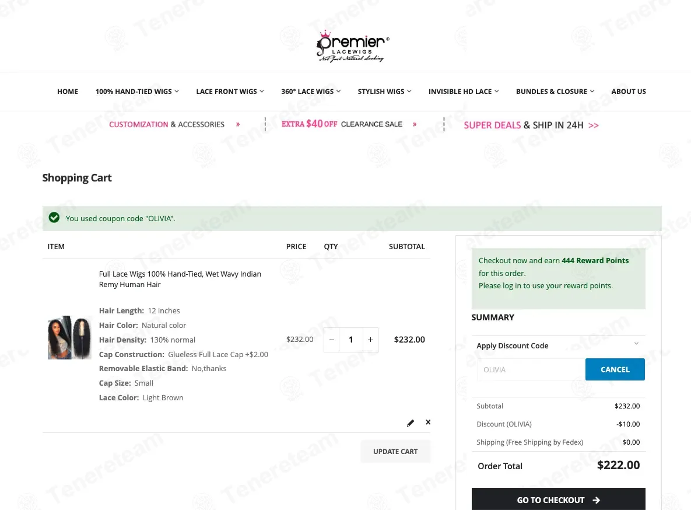Click the >> arrows after SHIP IN 24H

(594, 125)
